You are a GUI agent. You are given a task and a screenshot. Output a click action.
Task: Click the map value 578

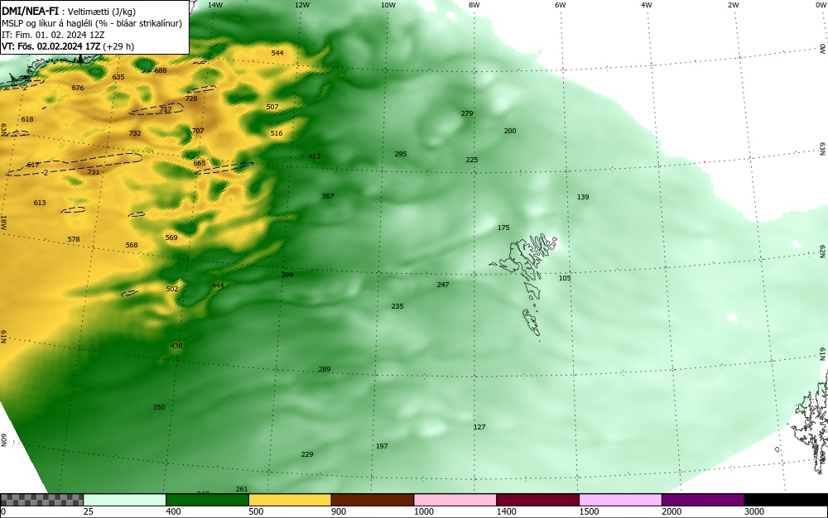(x=74, y=239)
